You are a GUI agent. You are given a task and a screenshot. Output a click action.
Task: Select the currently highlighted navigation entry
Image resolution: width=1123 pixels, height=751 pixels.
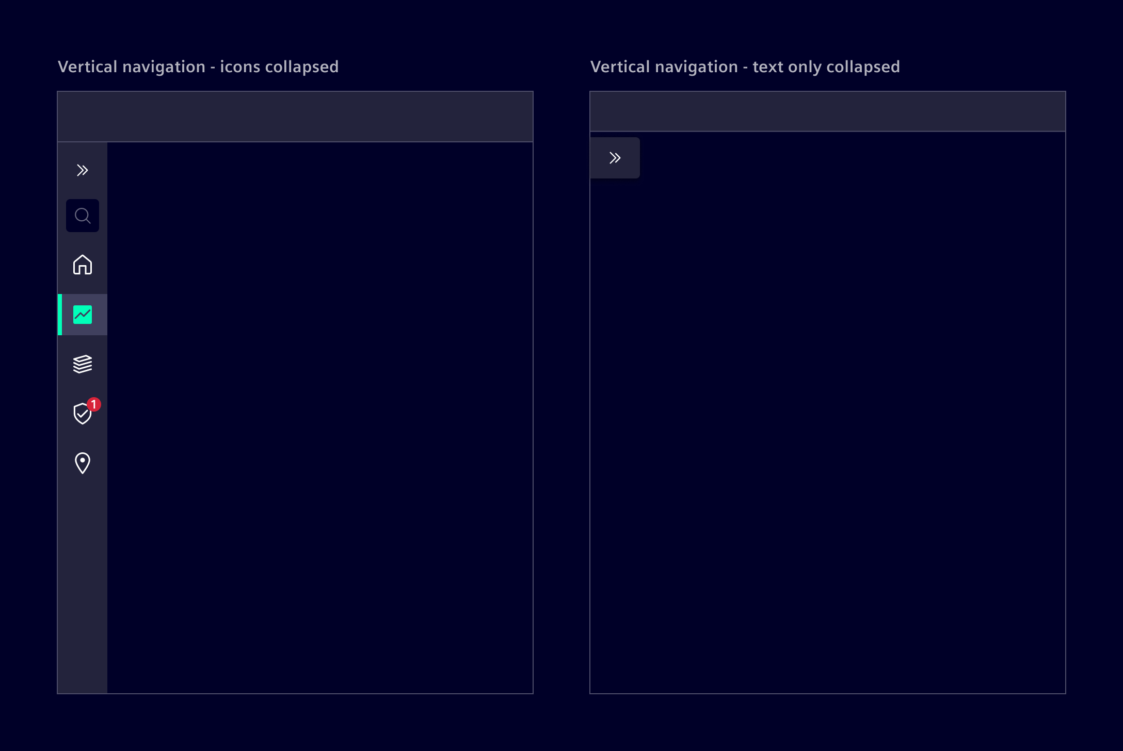click(83, 314)
